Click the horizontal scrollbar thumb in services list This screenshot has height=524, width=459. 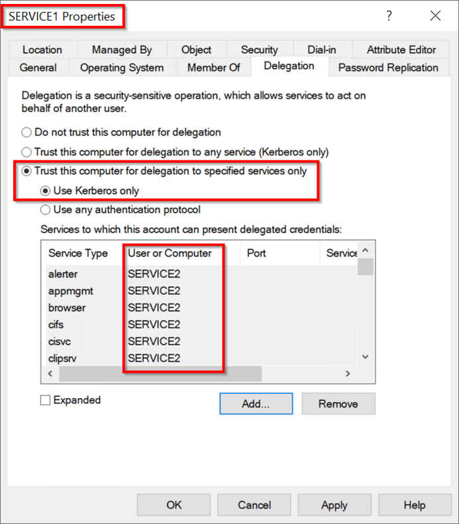coord(160,374)
